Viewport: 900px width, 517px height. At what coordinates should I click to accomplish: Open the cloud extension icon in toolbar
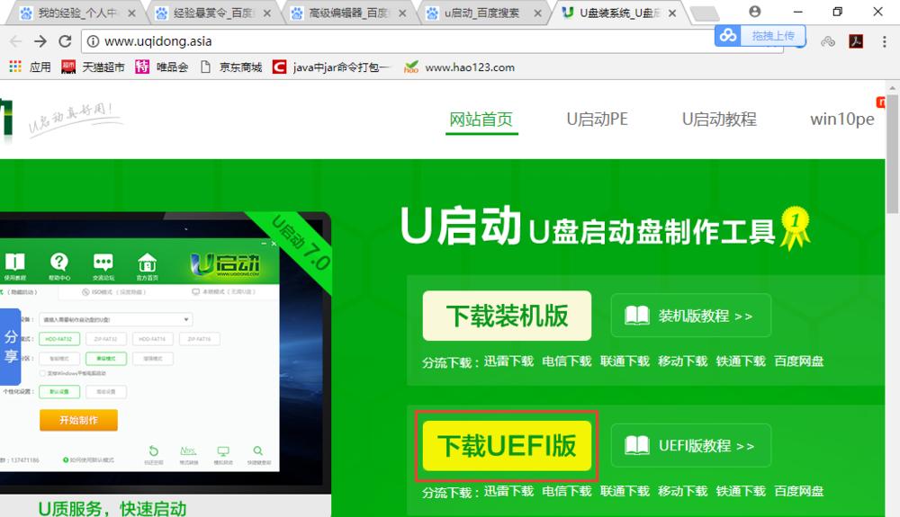828,41
